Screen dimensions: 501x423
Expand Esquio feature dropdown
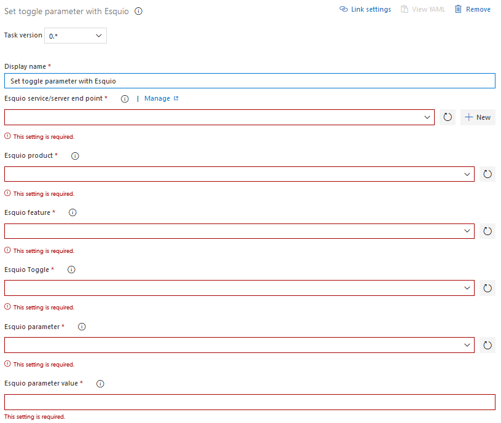pyautogui.click(x=239, y=231)
